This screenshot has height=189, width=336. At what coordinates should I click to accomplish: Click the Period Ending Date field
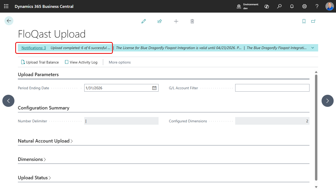click(x=121, y=88)
